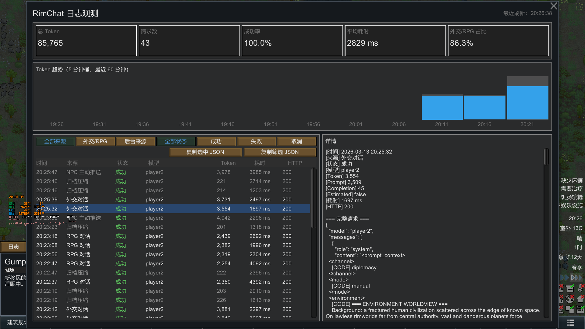Open the menu list icon at bottom right

(x=571, y=322)
